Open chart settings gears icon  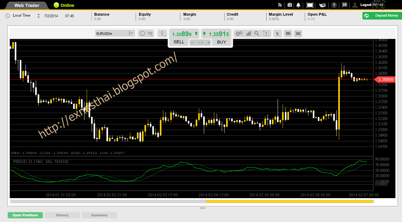(x=239, y=34)
